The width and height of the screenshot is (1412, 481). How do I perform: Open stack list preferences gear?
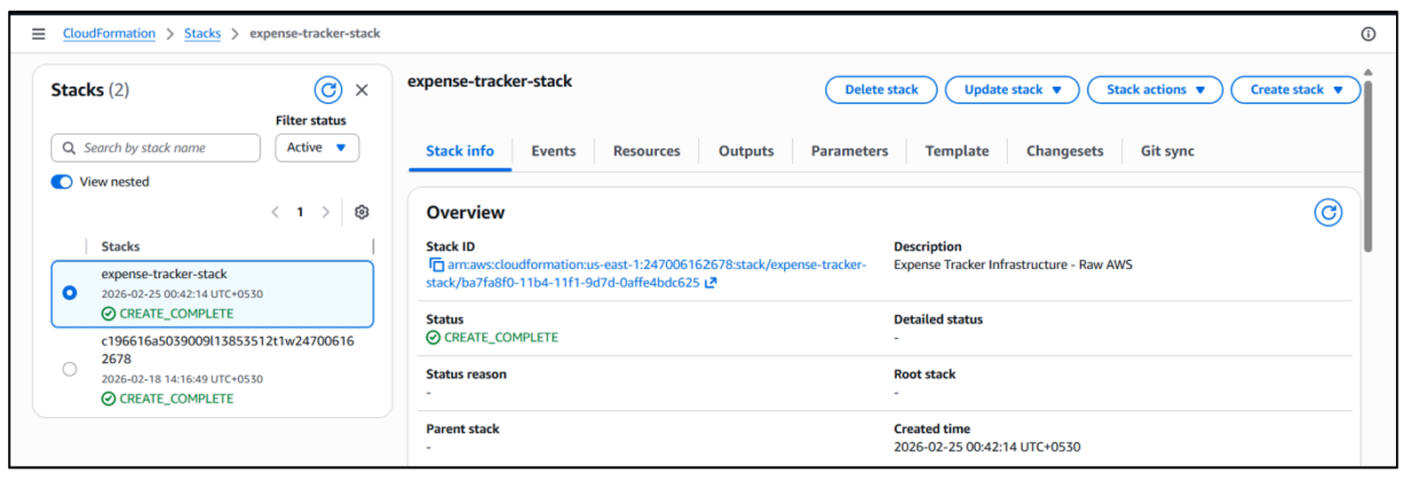click(361, 212)
